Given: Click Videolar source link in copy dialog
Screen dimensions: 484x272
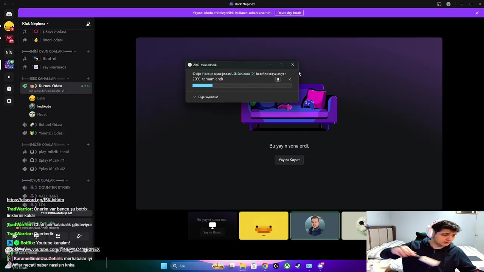Looking at the screenshot, I should point(207,74).
